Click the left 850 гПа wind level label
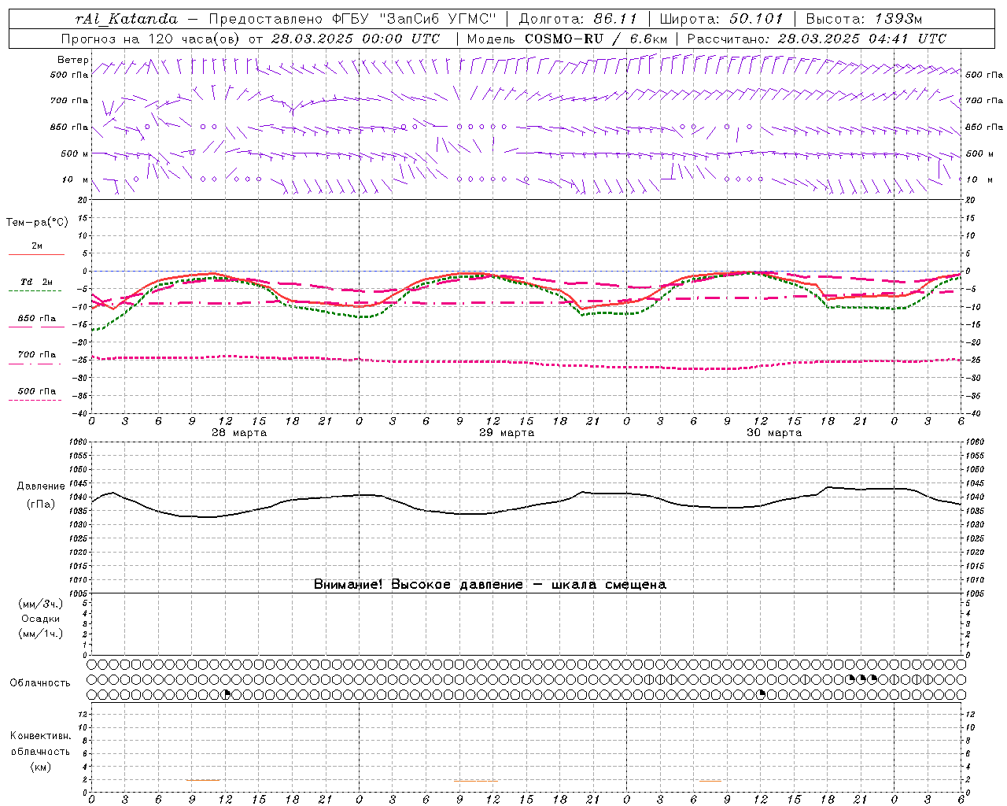This screenshot has height=806, width=1007. click(69, 127)
